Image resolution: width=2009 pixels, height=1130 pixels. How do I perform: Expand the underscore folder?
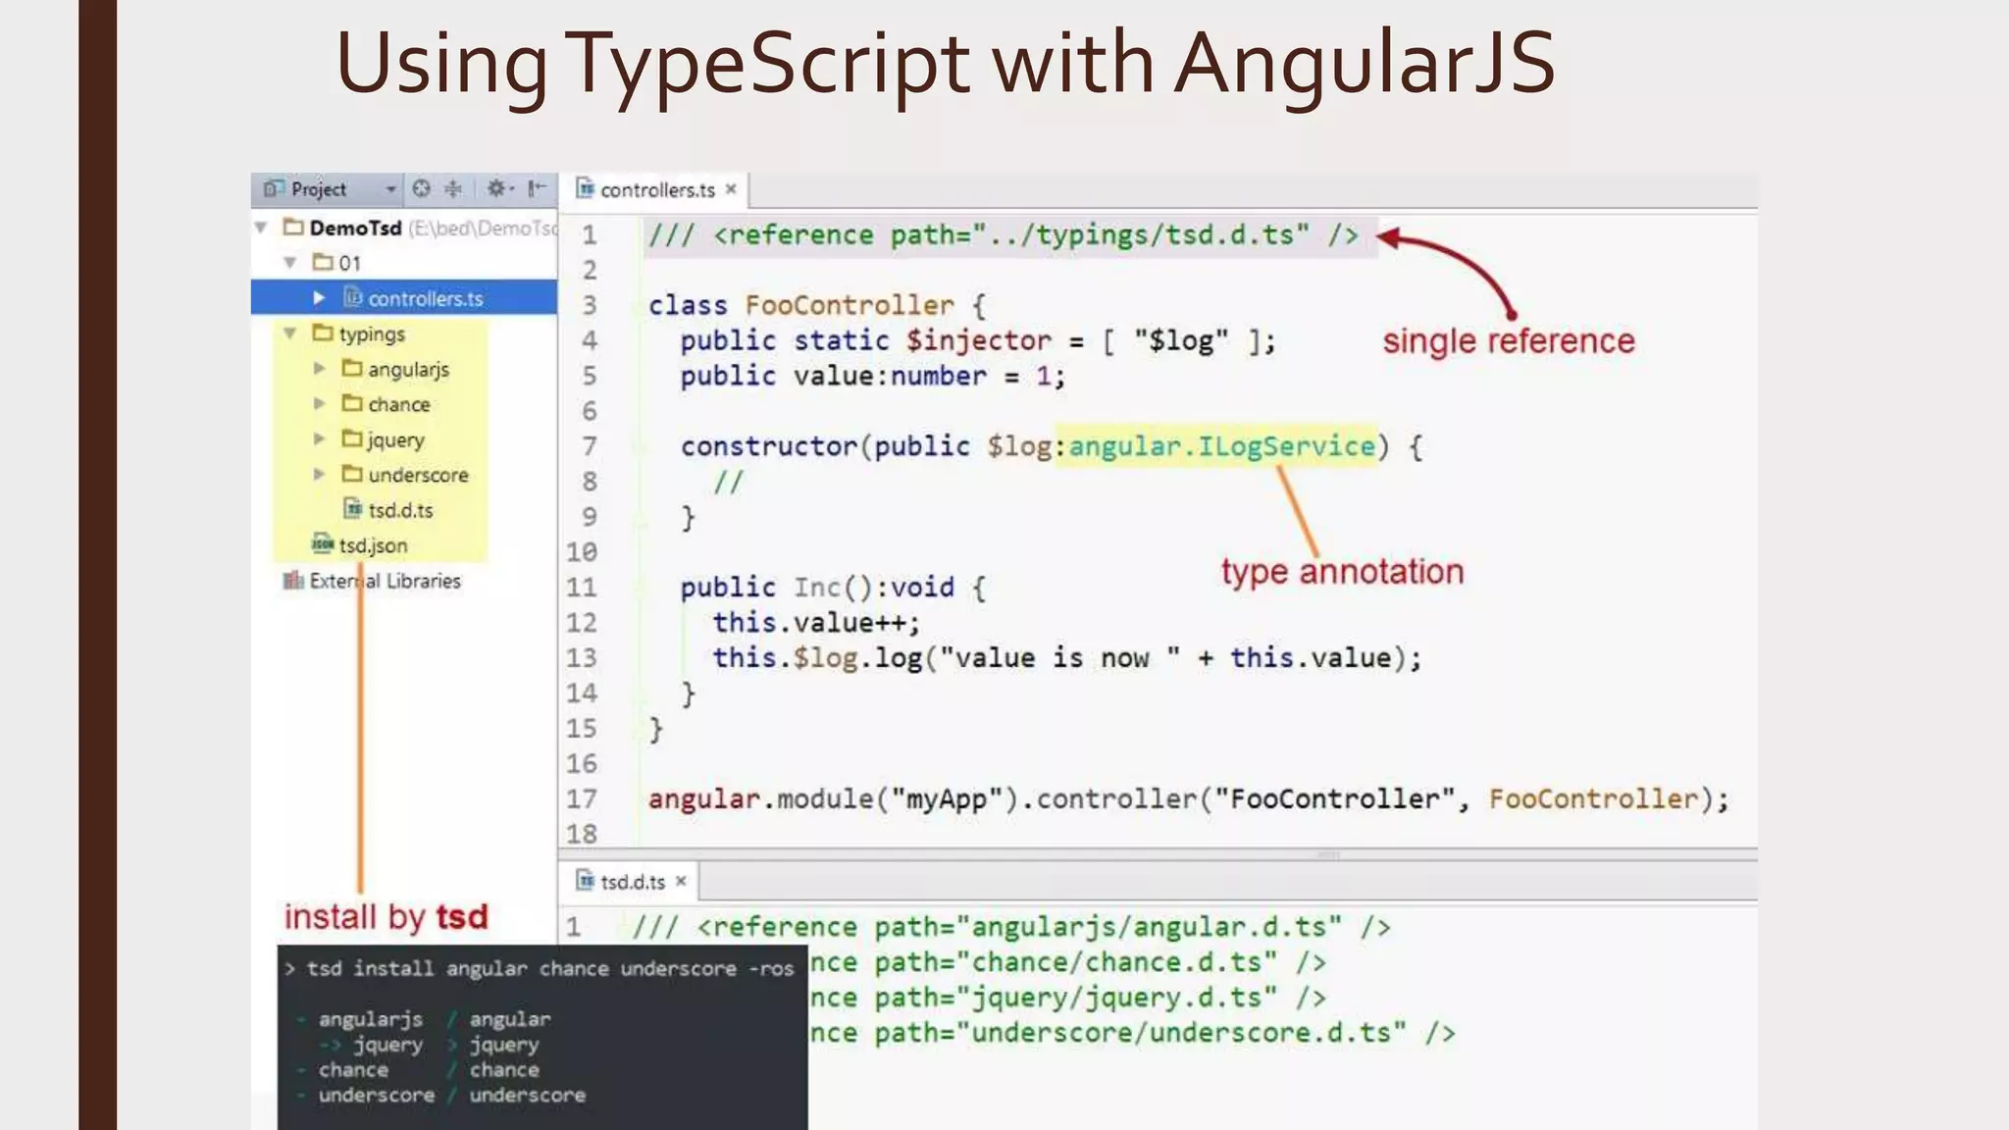(319, 475)
